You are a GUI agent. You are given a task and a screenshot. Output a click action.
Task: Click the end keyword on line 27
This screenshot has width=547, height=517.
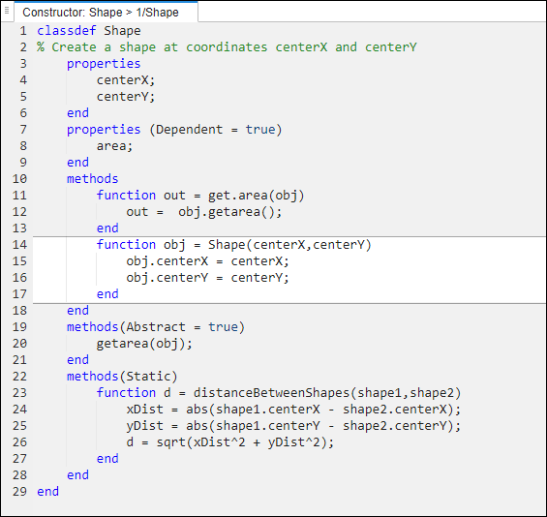107,459
